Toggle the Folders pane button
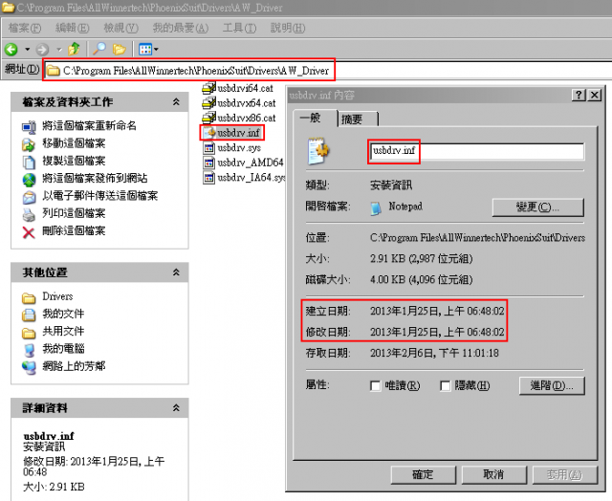 119,49
